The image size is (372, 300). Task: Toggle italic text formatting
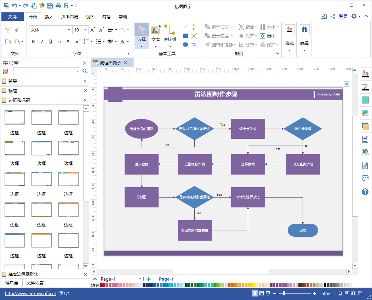coord(42,42)
